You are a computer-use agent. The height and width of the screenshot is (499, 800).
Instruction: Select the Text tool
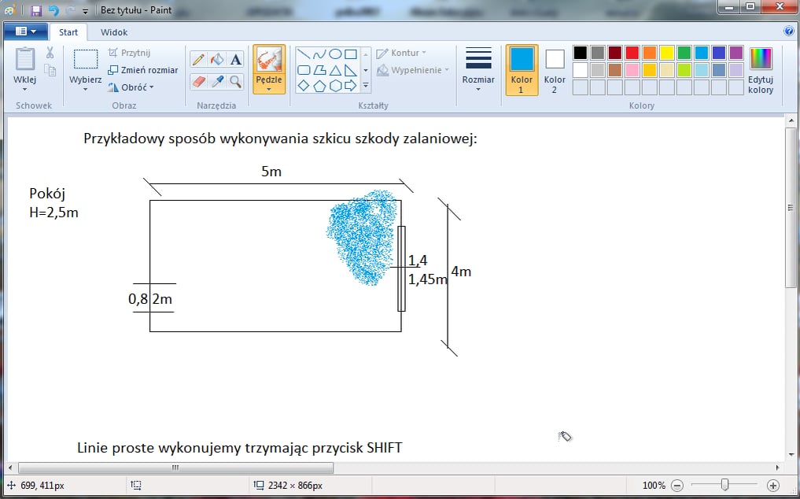(x=235, y=59)
